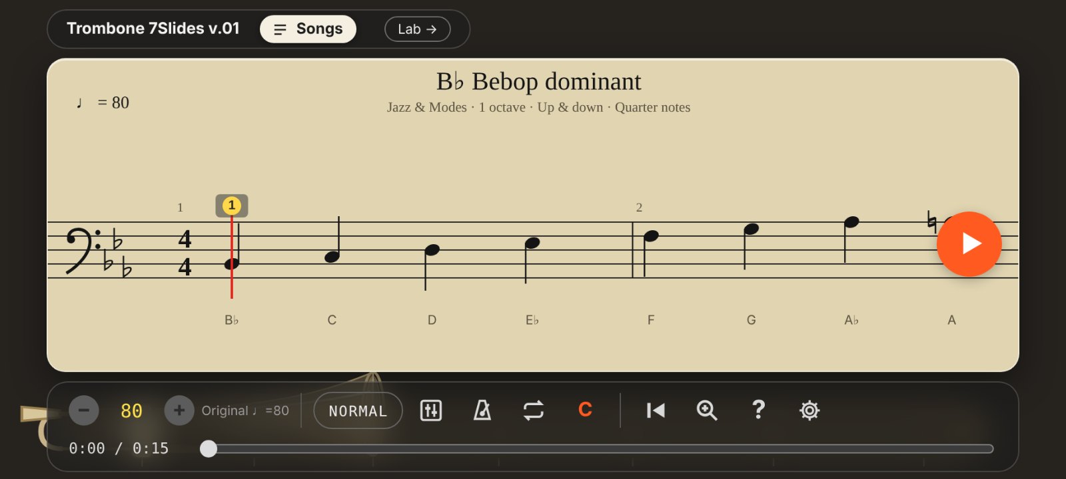
Task: Click the yellow measure 1 marker
Action: 232,206
